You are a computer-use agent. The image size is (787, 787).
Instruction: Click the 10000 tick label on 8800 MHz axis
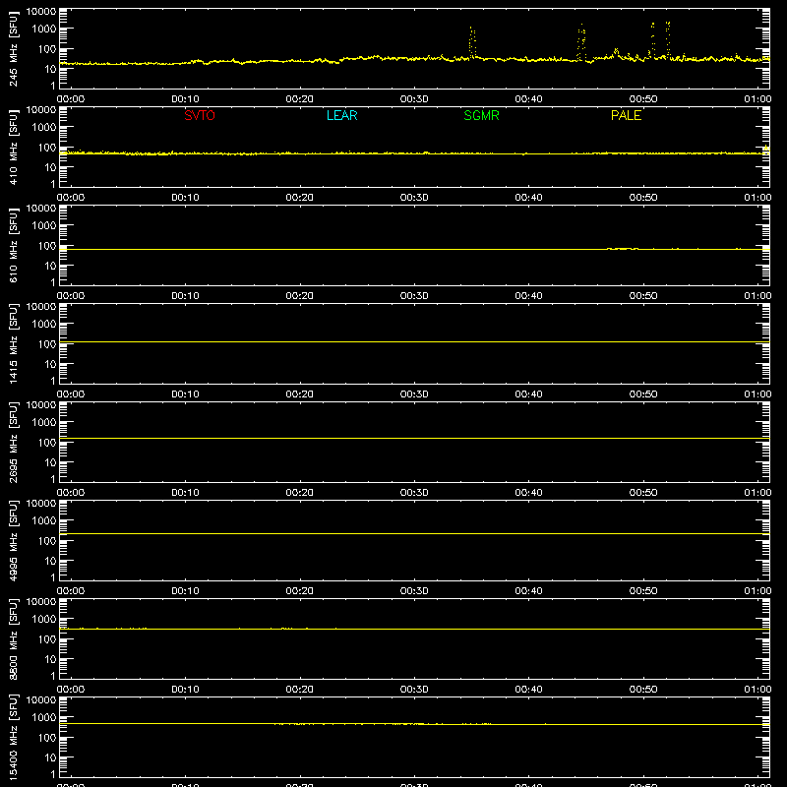(41, 602)
